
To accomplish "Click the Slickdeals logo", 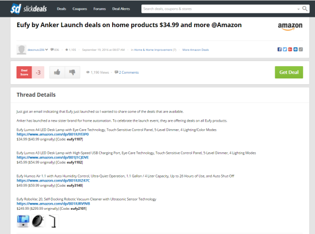I will click(x=29, y=9).
